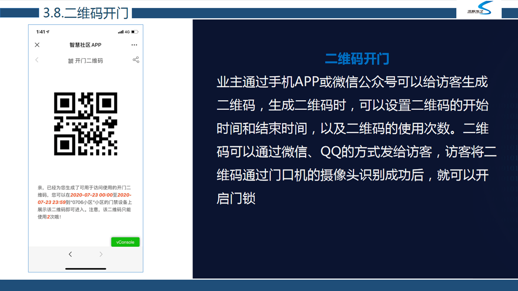Image resolution: width=518 pixels, height=291 pixels.
Task: Click the 智慧社区 APP title text
Action: [x=85, y=45]
